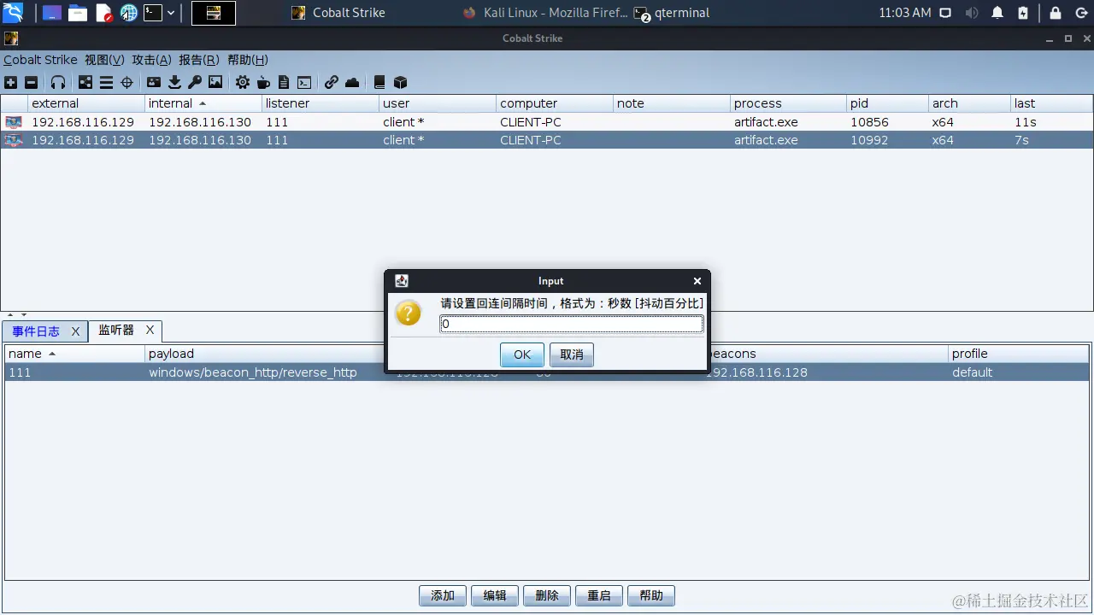Open notifications via the bell icon
1094x615 pixels.
[997, 13]
